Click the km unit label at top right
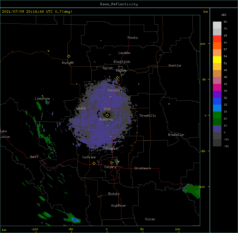Image resolution: width=238 pixels, height=233 pixels. click(x=206, y=12)
